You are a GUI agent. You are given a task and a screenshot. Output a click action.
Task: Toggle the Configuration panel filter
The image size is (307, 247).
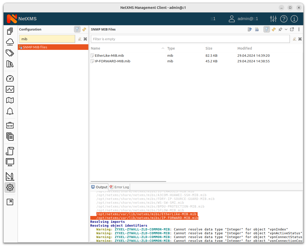[77, 29]
